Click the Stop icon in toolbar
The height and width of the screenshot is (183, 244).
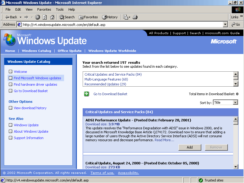pyautogui.click(x=38, y=17)
